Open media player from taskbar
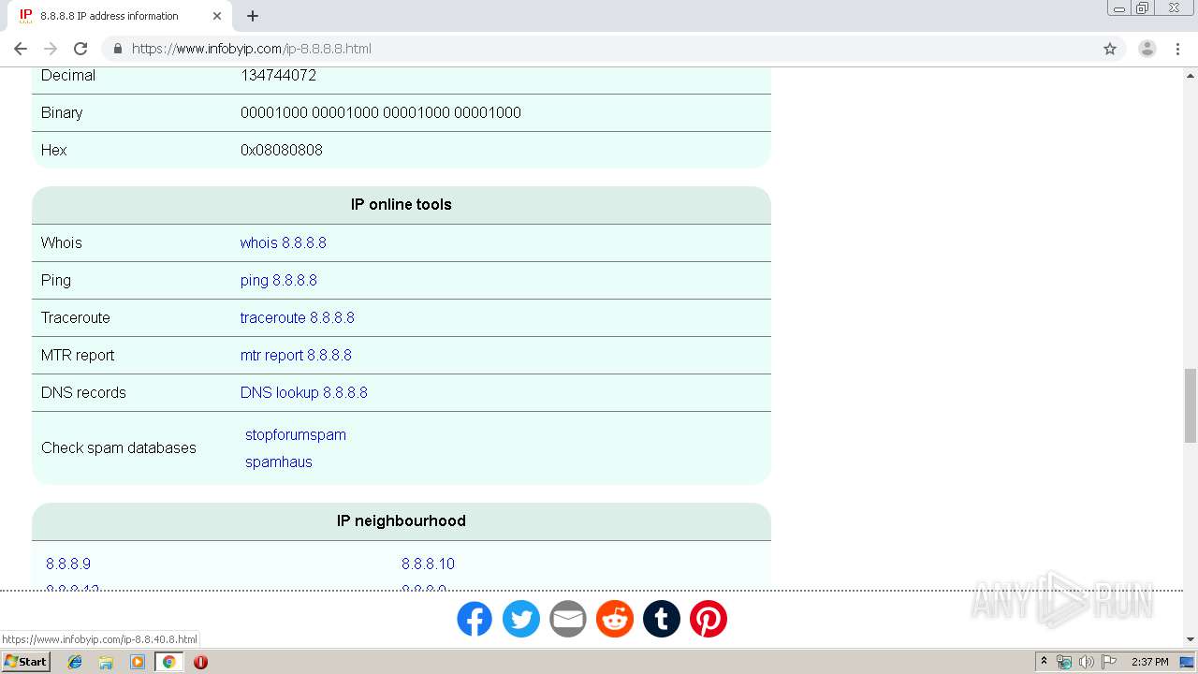This screenshot has width=1198, height=674. (x=138, y=662)
